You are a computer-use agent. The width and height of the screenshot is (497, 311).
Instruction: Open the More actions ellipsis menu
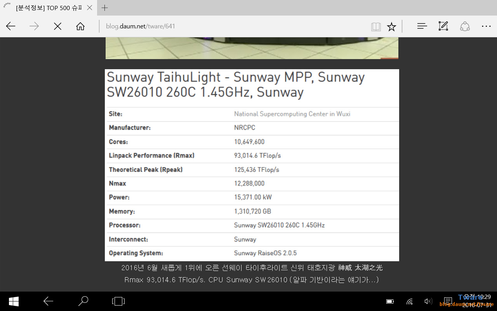tap(486, 26)
